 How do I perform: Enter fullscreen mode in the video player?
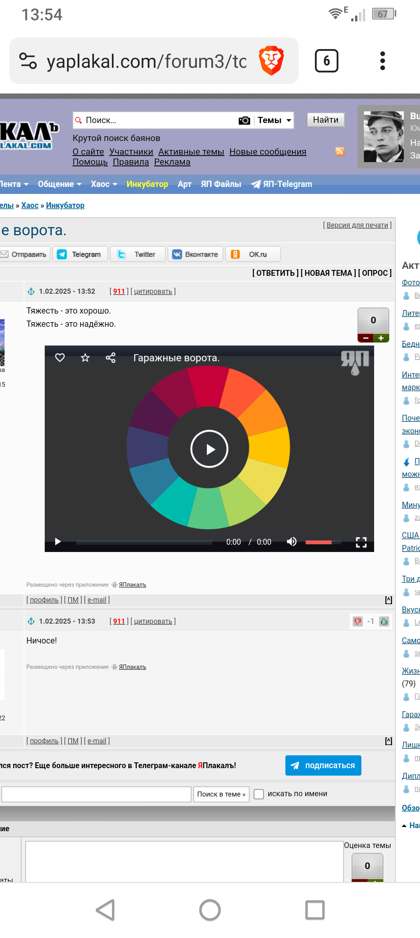361,542
